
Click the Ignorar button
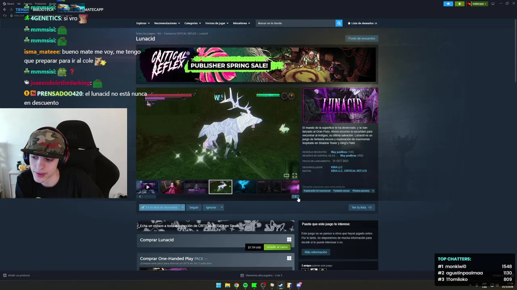click(211, 207)
